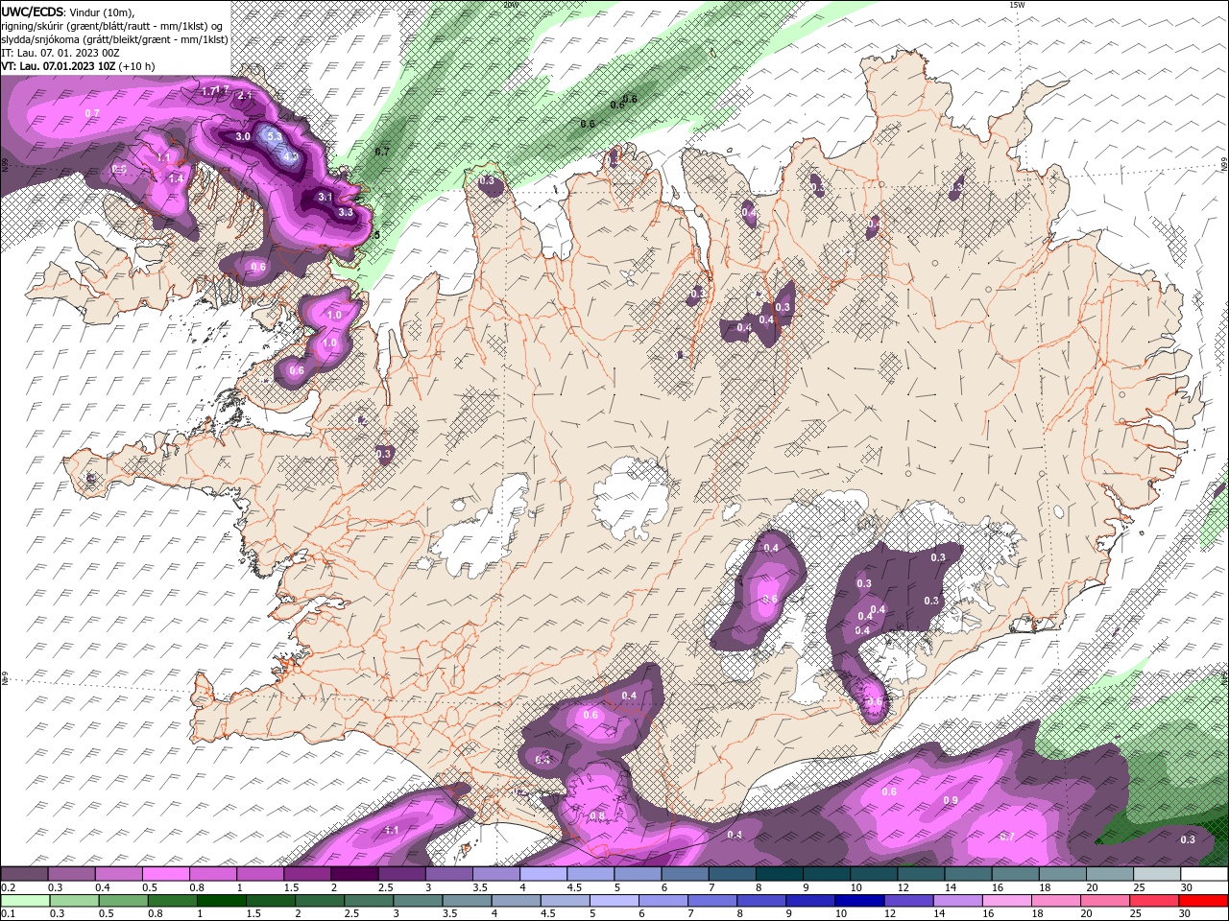Pick the light pink bottom-row swatch labeled 16

point(1007,900)
